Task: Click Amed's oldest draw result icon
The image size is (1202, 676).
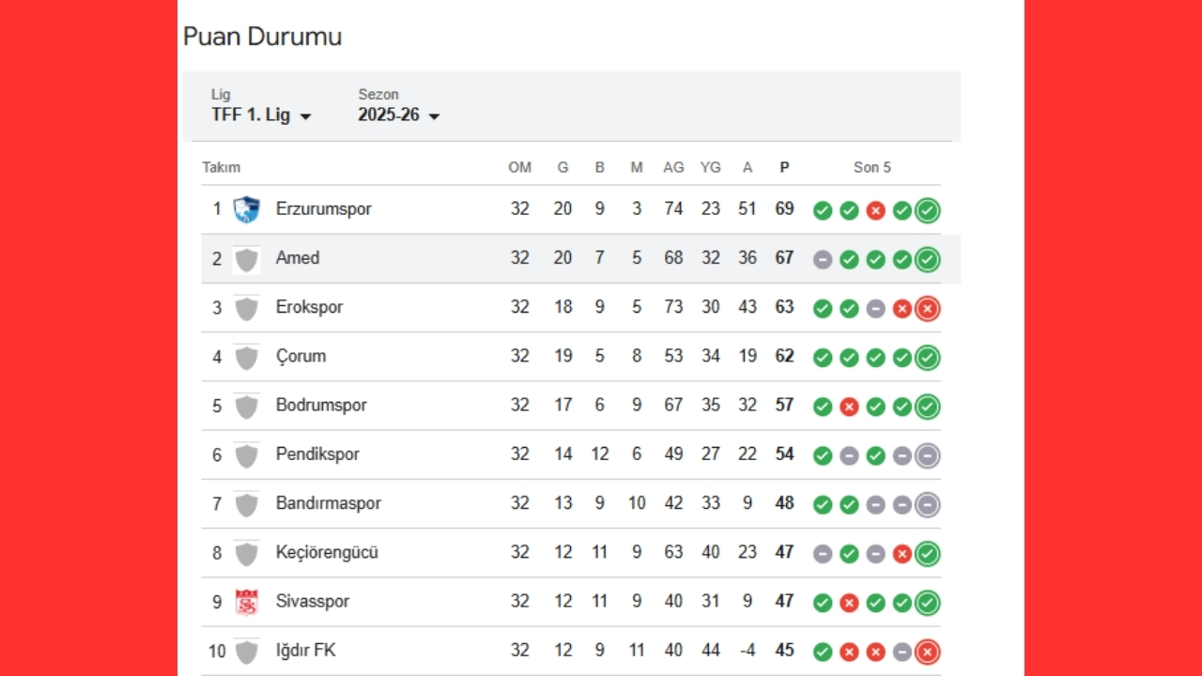Action: pyautogui.click(x=823, y=259)
